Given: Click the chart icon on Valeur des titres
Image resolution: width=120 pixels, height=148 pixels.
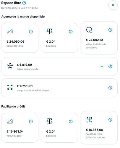Looking at the screenshot, I should [x=10, y=32].
